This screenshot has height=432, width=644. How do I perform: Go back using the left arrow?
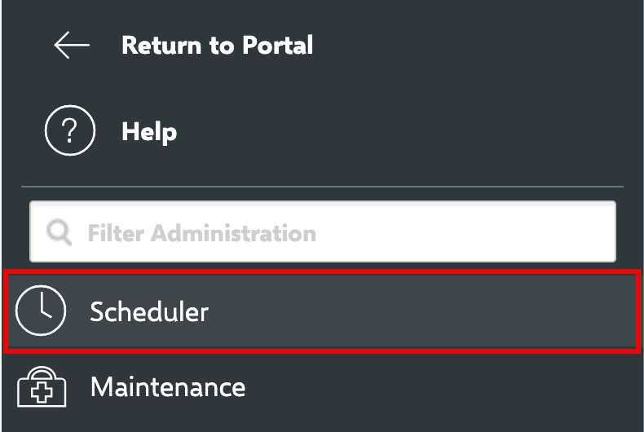(72, 46)
